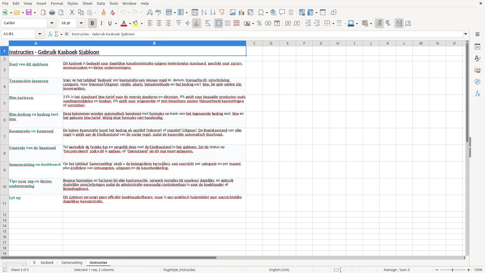
Task: Toggle Align Left
Action: point(150,23)
